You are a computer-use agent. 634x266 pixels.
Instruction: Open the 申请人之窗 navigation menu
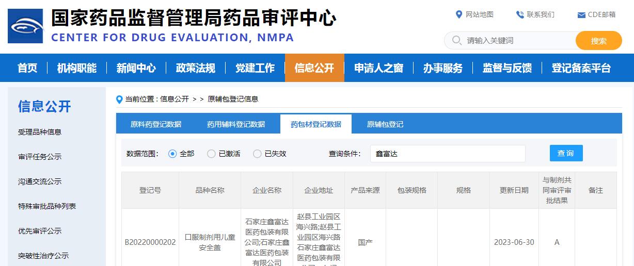click(x=378, y=68)
